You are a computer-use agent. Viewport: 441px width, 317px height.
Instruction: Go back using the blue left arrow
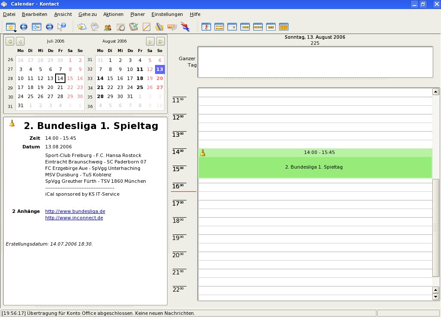(24, 27)
